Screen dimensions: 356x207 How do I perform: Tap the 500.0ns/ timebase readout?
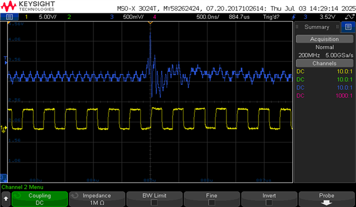207,17
